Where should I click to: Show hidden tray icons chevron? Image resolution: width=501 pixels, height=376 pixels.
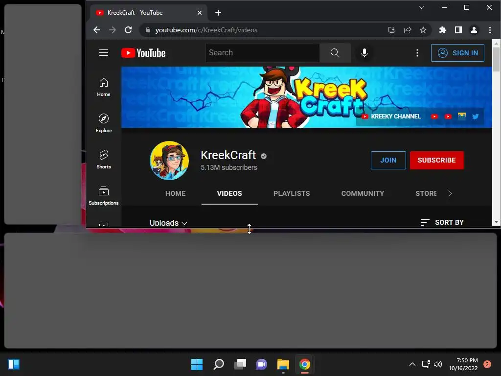click(412, 364)
